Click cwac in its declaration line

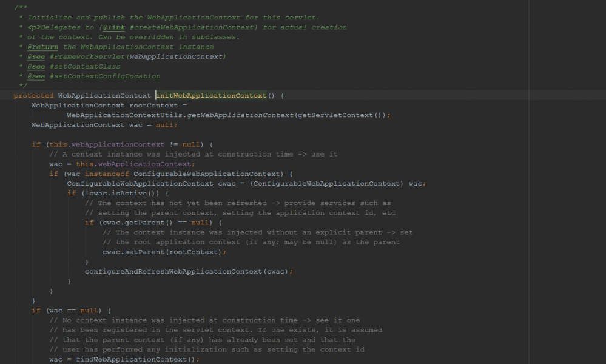point(227,184)
